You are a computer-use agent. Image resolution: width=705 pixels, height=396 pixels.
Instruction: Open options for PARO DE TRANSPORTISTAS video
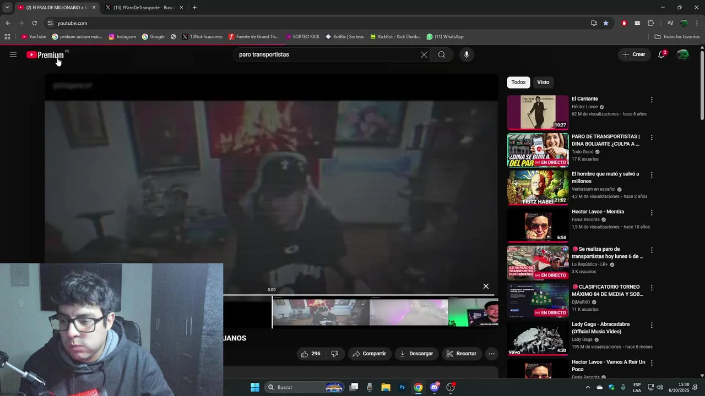pos(652,137)
